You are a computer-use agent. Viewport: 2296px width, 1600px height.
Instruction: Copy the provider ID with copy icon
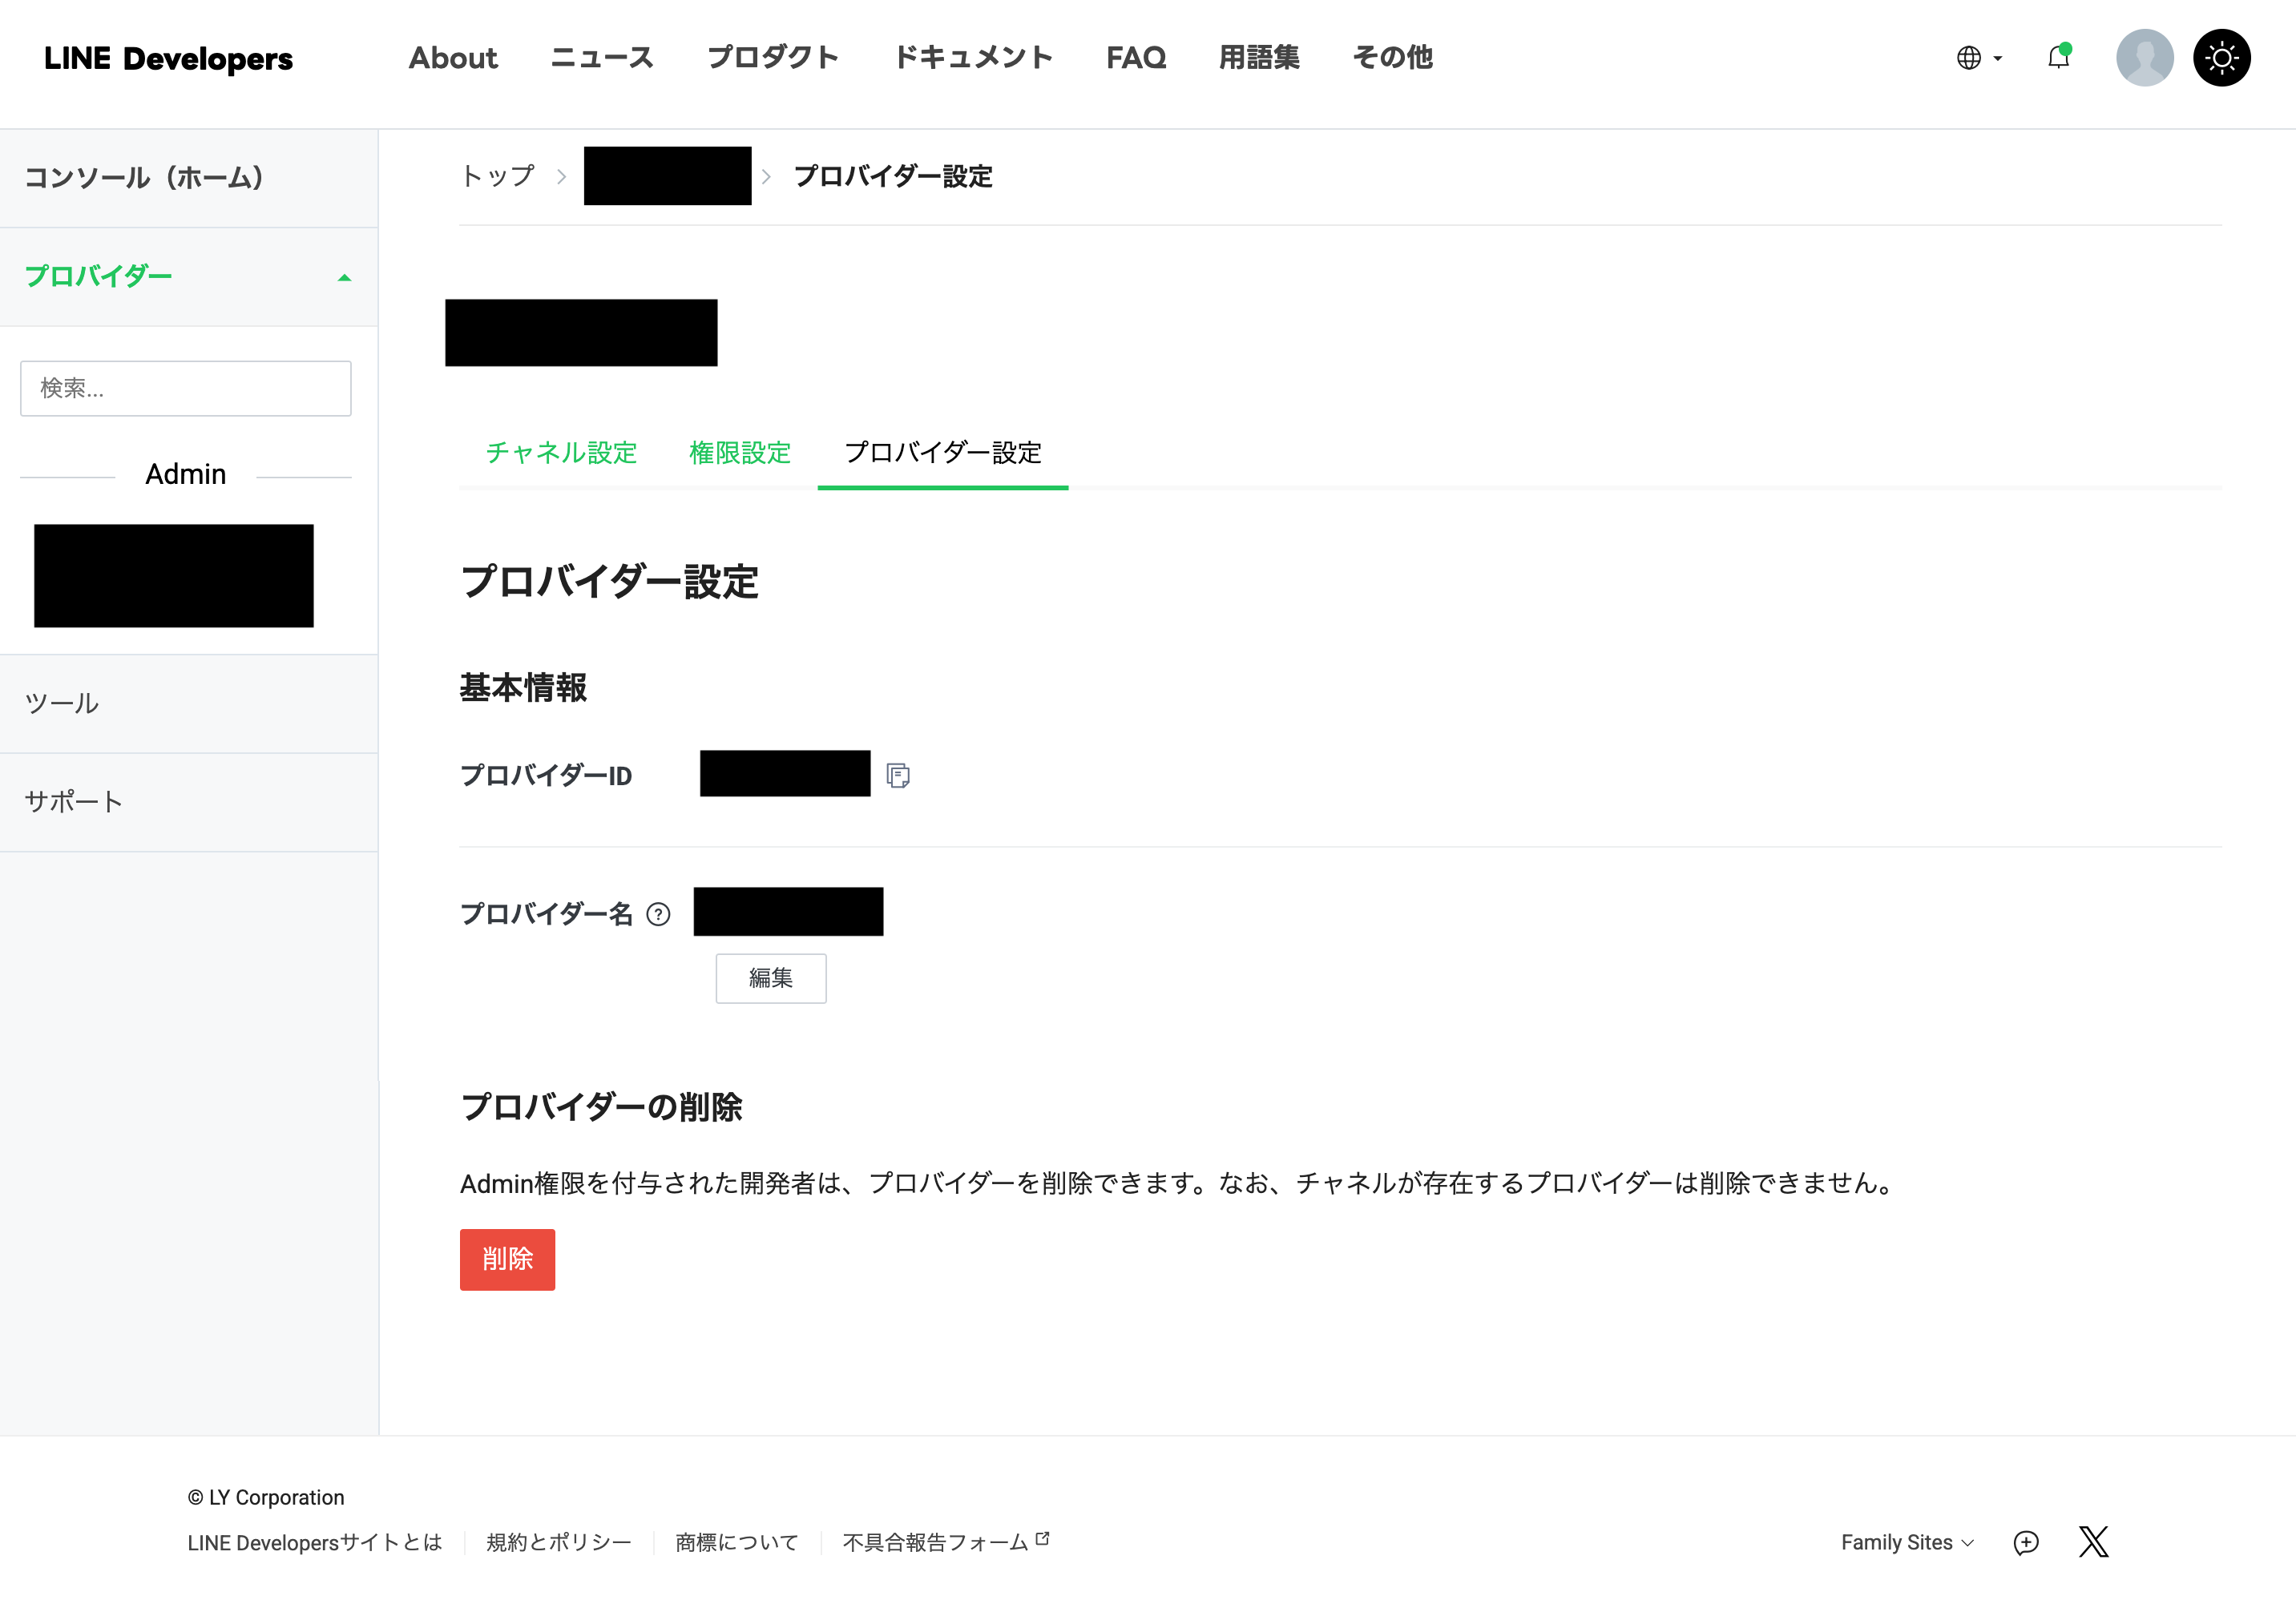click(x=898, y=775)
